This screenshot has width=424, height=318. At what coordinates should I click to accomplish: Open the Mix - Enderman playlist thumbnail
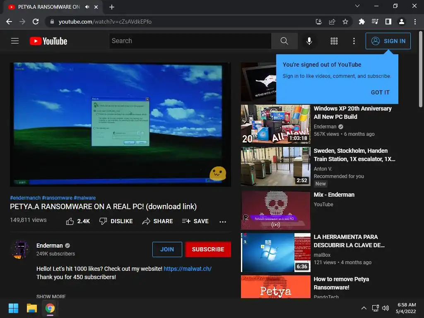pos(275,210)
